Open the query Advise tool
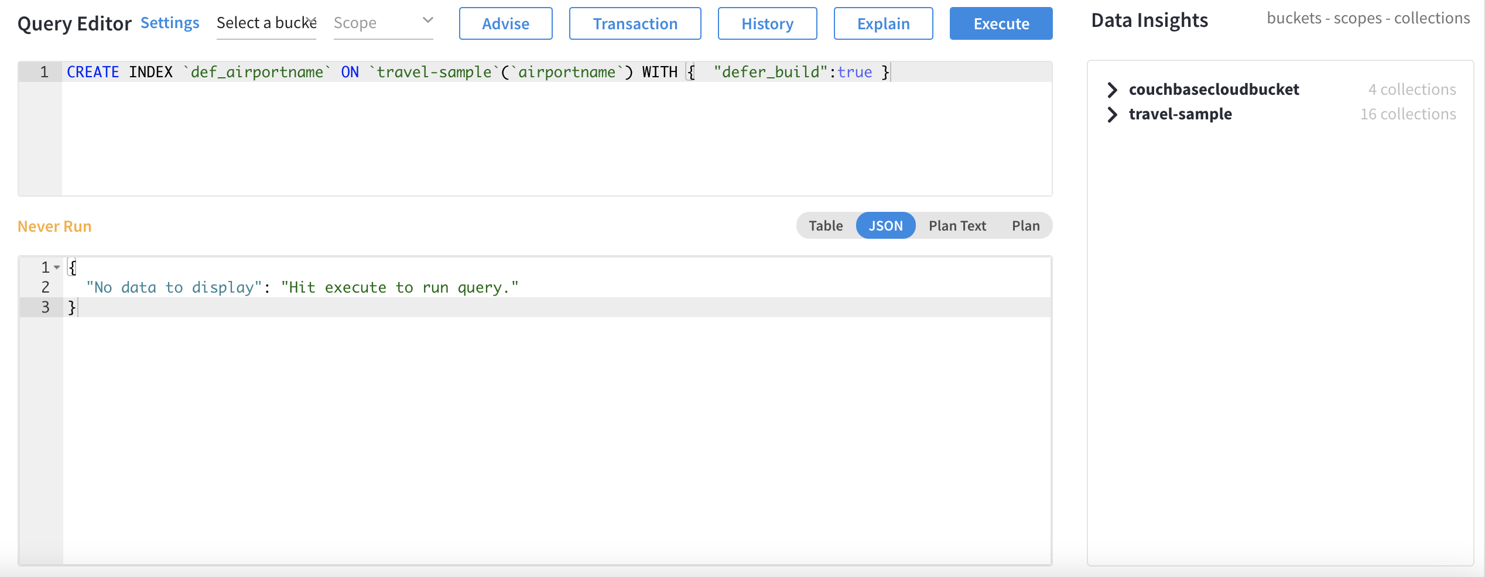 click(x=505, y=23)
